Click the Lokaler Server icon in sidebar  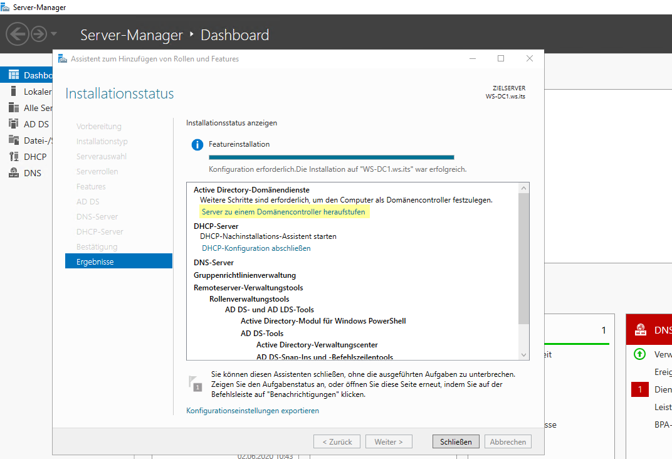(14, 92)
